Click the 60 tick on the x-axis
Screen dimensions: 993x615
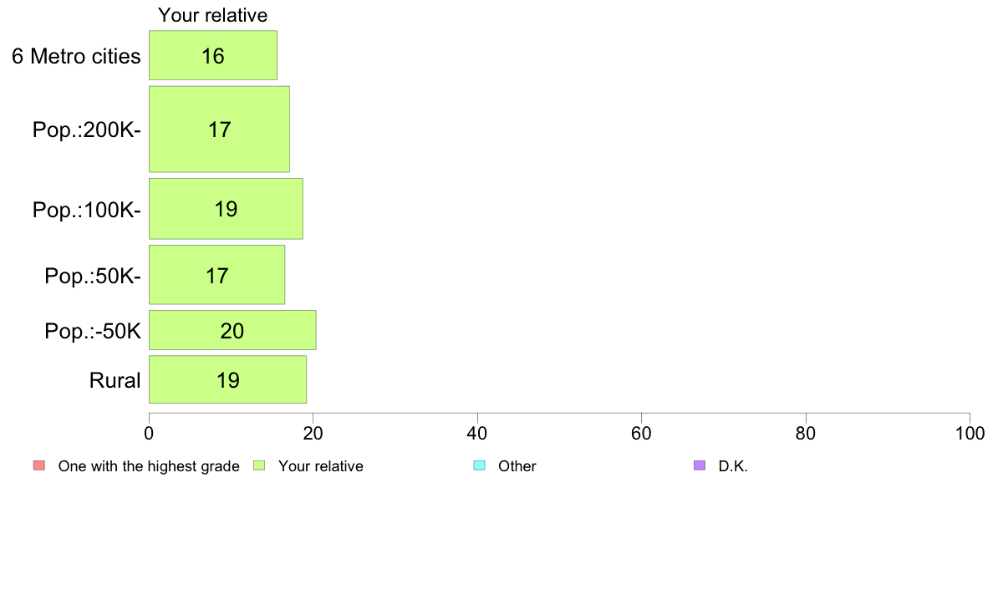(x=641, y=433)
